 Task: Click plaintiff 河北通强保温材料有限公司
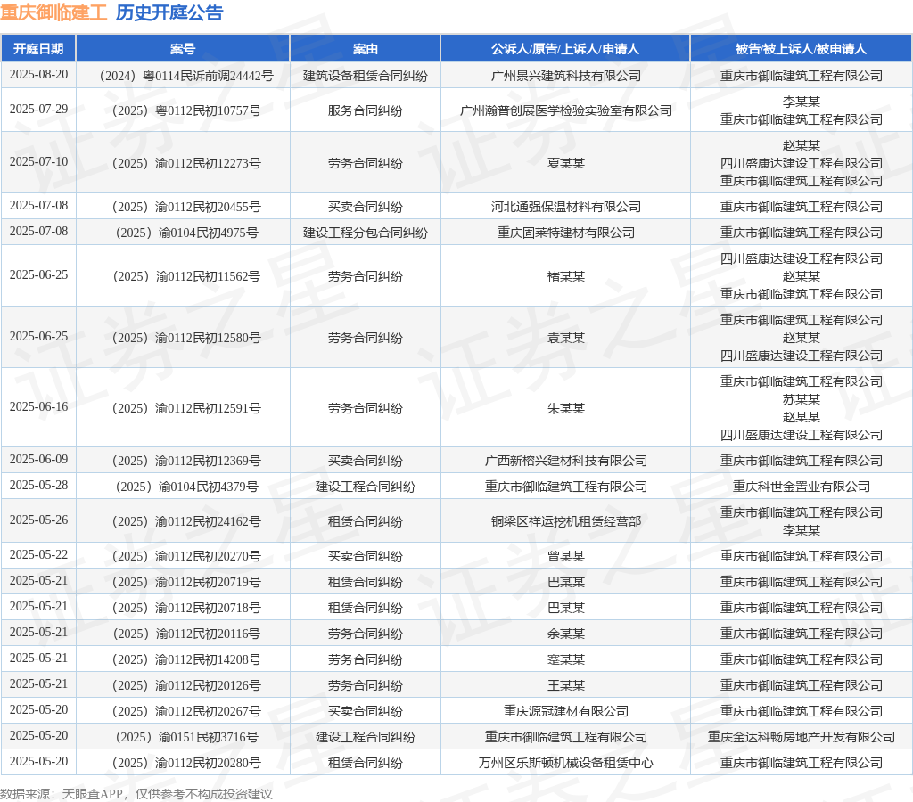[x=566, y=207]
